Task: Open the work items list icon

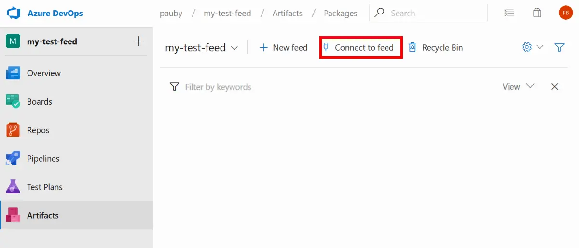Action: tap(509, 13)
